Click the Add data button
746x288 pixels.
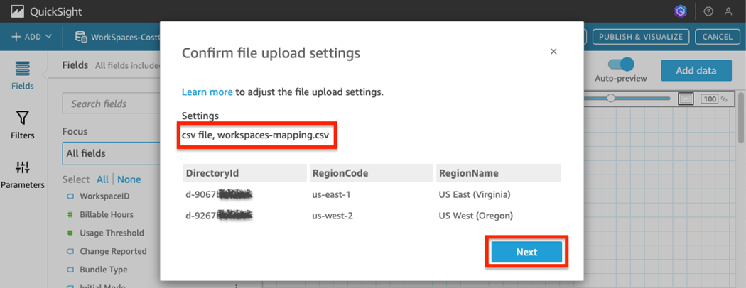[x=696, y=71]
